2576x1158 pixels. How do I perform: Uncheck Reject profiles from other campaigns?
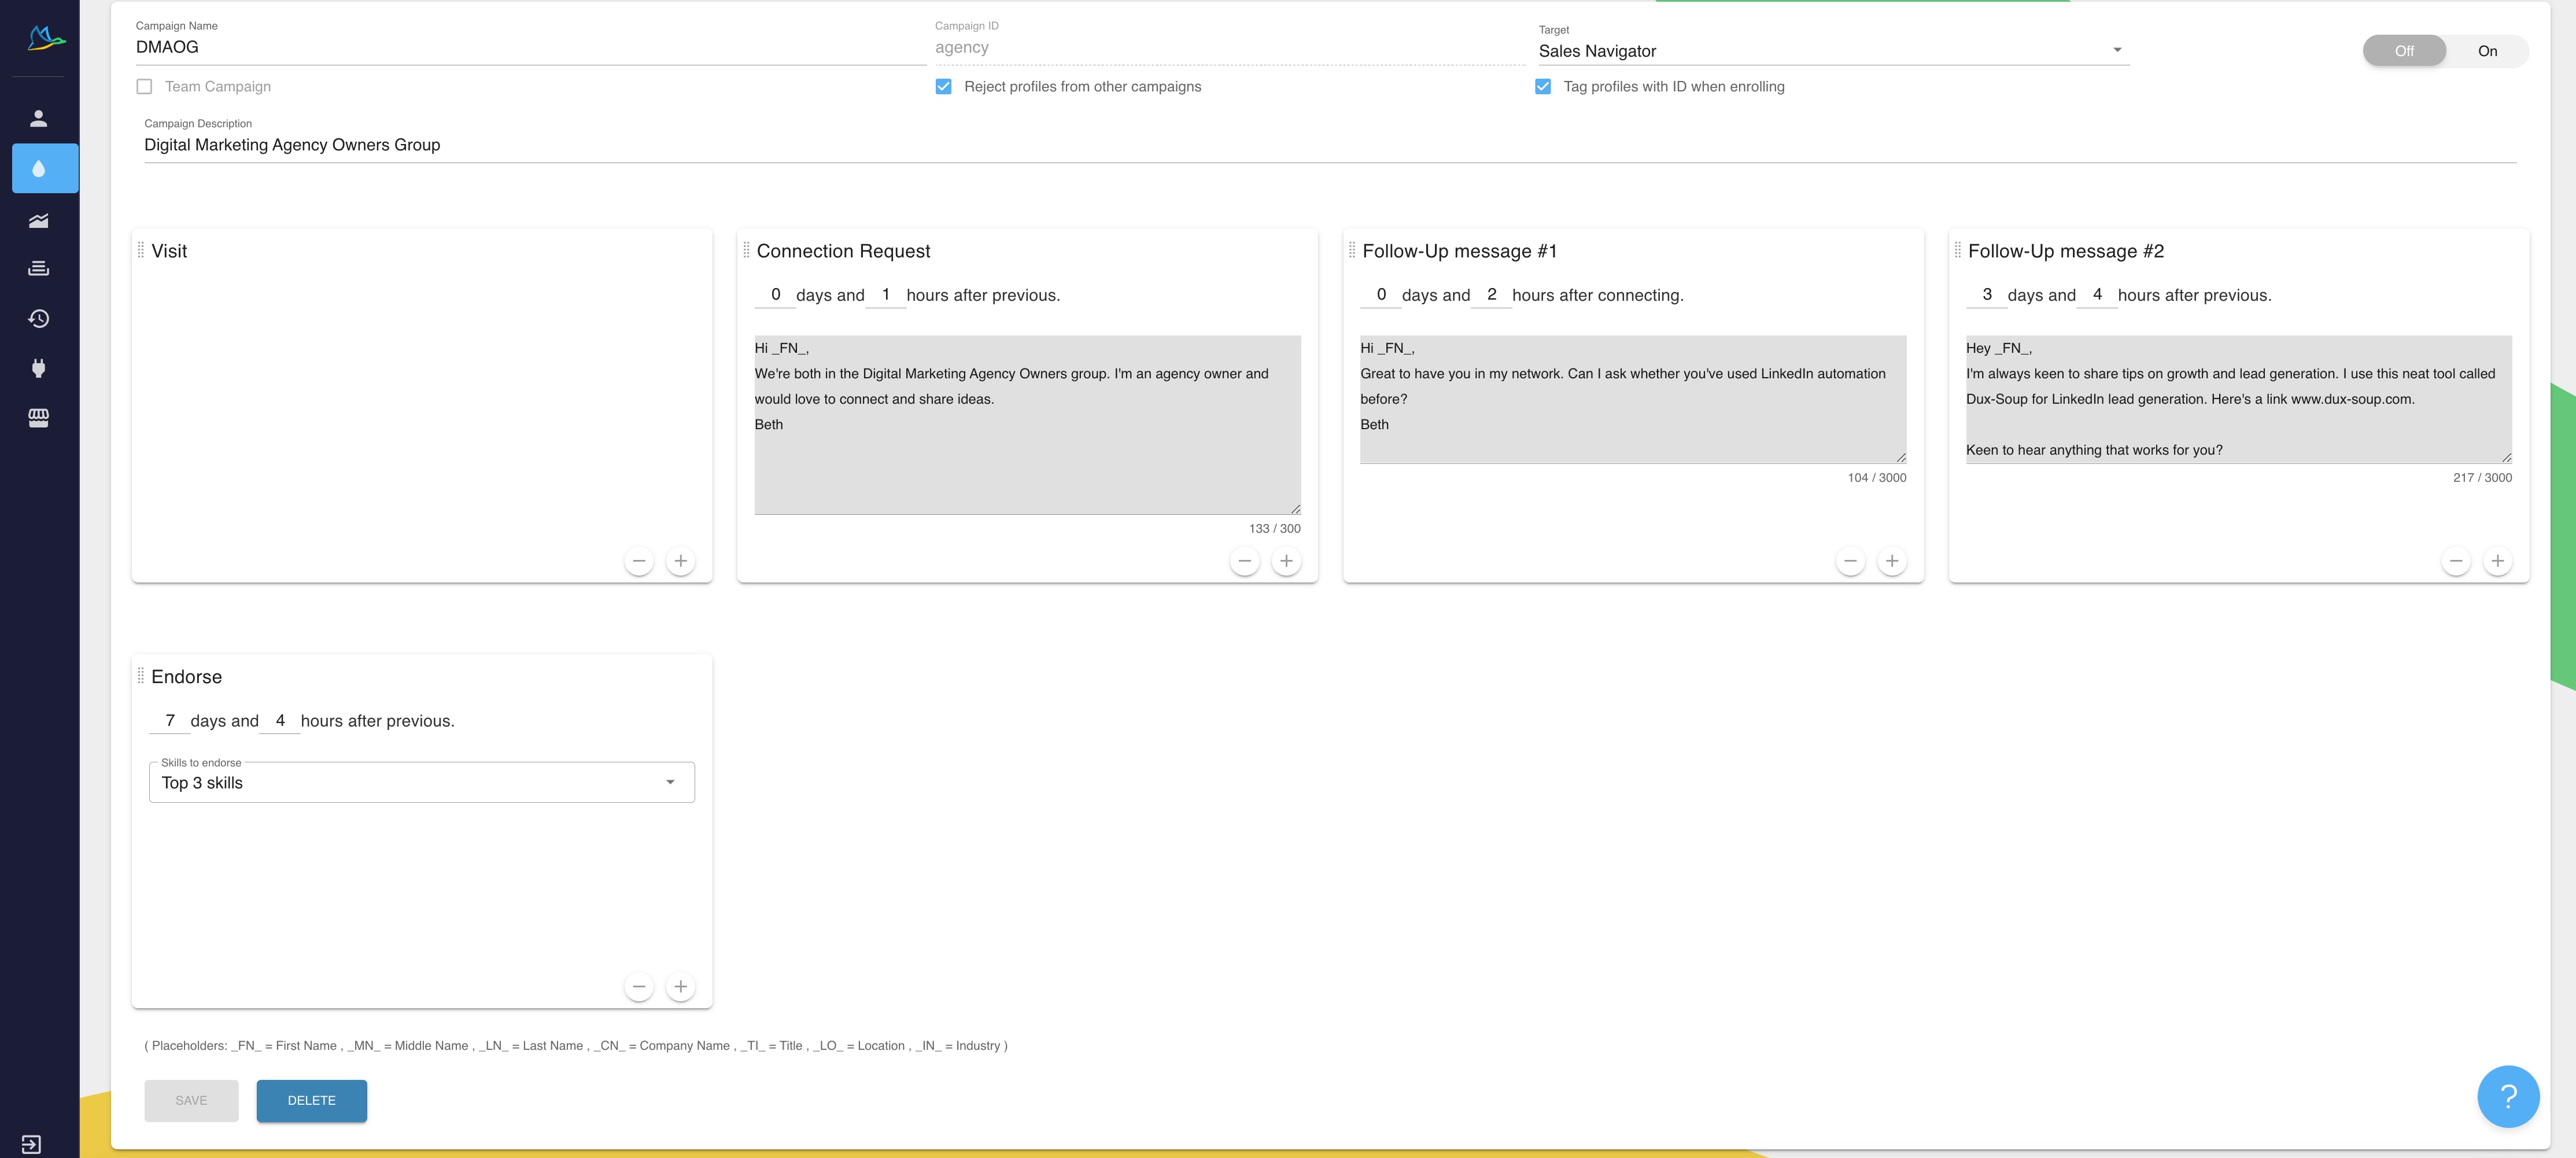(x=943, y=87)
